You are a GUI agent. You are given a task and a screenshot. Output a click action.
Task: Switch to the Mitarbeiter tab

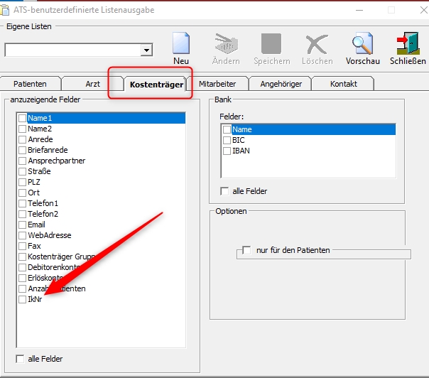click(217, 84)
